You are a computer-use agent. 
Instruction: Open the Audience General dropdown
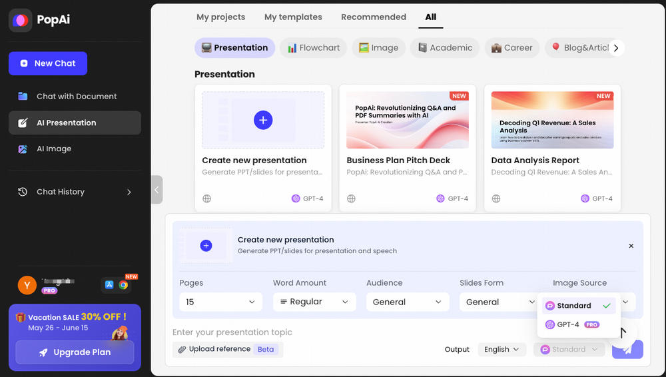408,302
